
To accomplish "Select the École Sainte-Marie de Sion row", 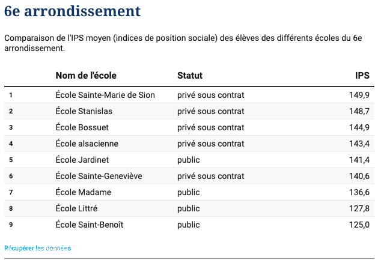I will pyautogui.click(x=189, y=95).
